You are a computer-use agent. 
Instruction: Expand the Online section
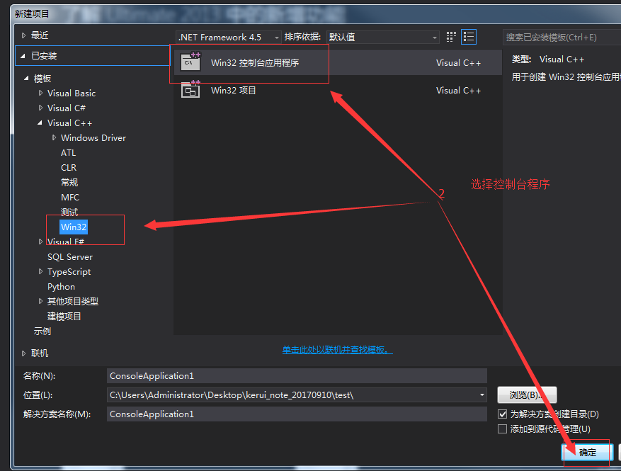coord(24,353)
